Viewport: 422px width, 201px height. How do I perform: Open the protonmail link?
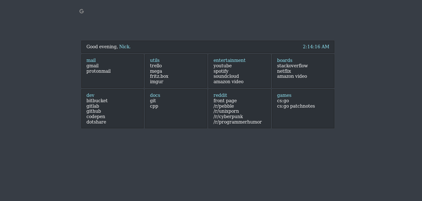coord(99,71)
